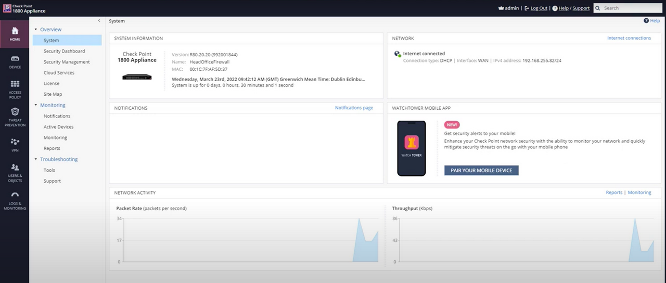
Task: Open the Device section icon
Action: (15, 59)
